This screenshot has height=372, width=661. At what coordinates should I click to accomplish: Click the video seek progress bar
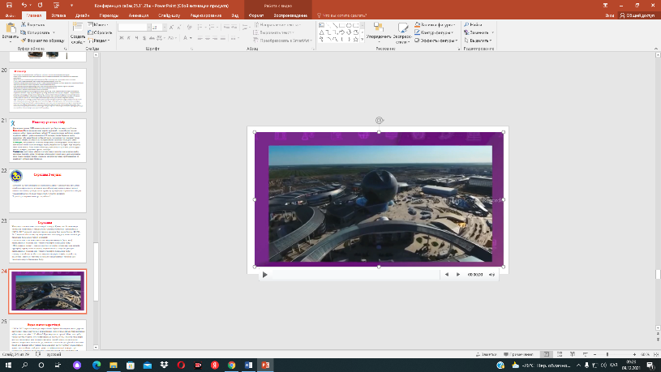coord(357,275)
